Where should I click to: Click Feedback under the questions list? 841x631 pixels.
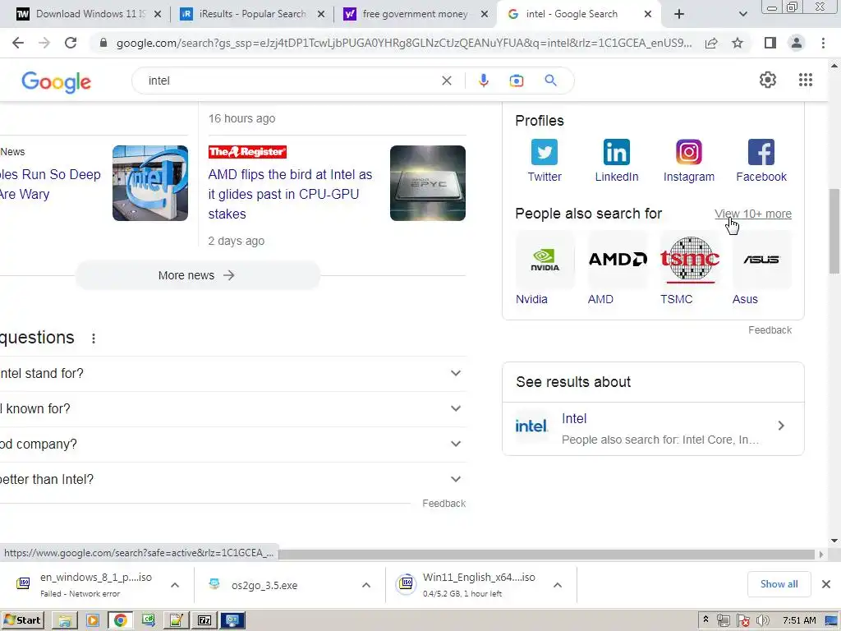click(443, 504)
